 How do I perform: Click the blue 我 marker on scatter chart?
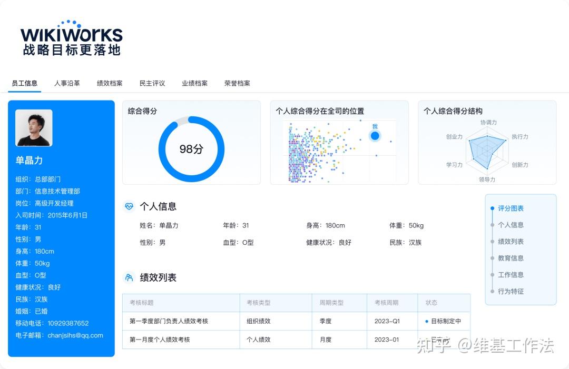[375, 136]
